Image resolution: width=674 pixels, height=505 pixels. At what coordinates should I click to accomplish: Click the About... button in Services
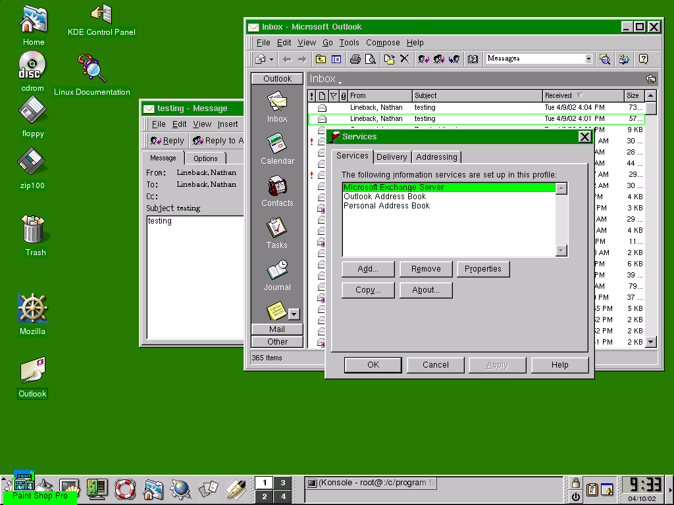[x=426, y=290]
